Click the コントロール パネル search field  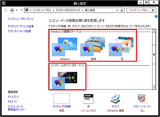point(141,10)
